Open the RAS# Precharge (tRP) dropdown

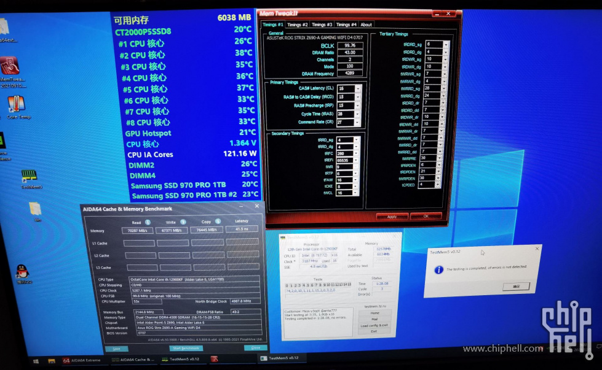click(x=357, y=106)
